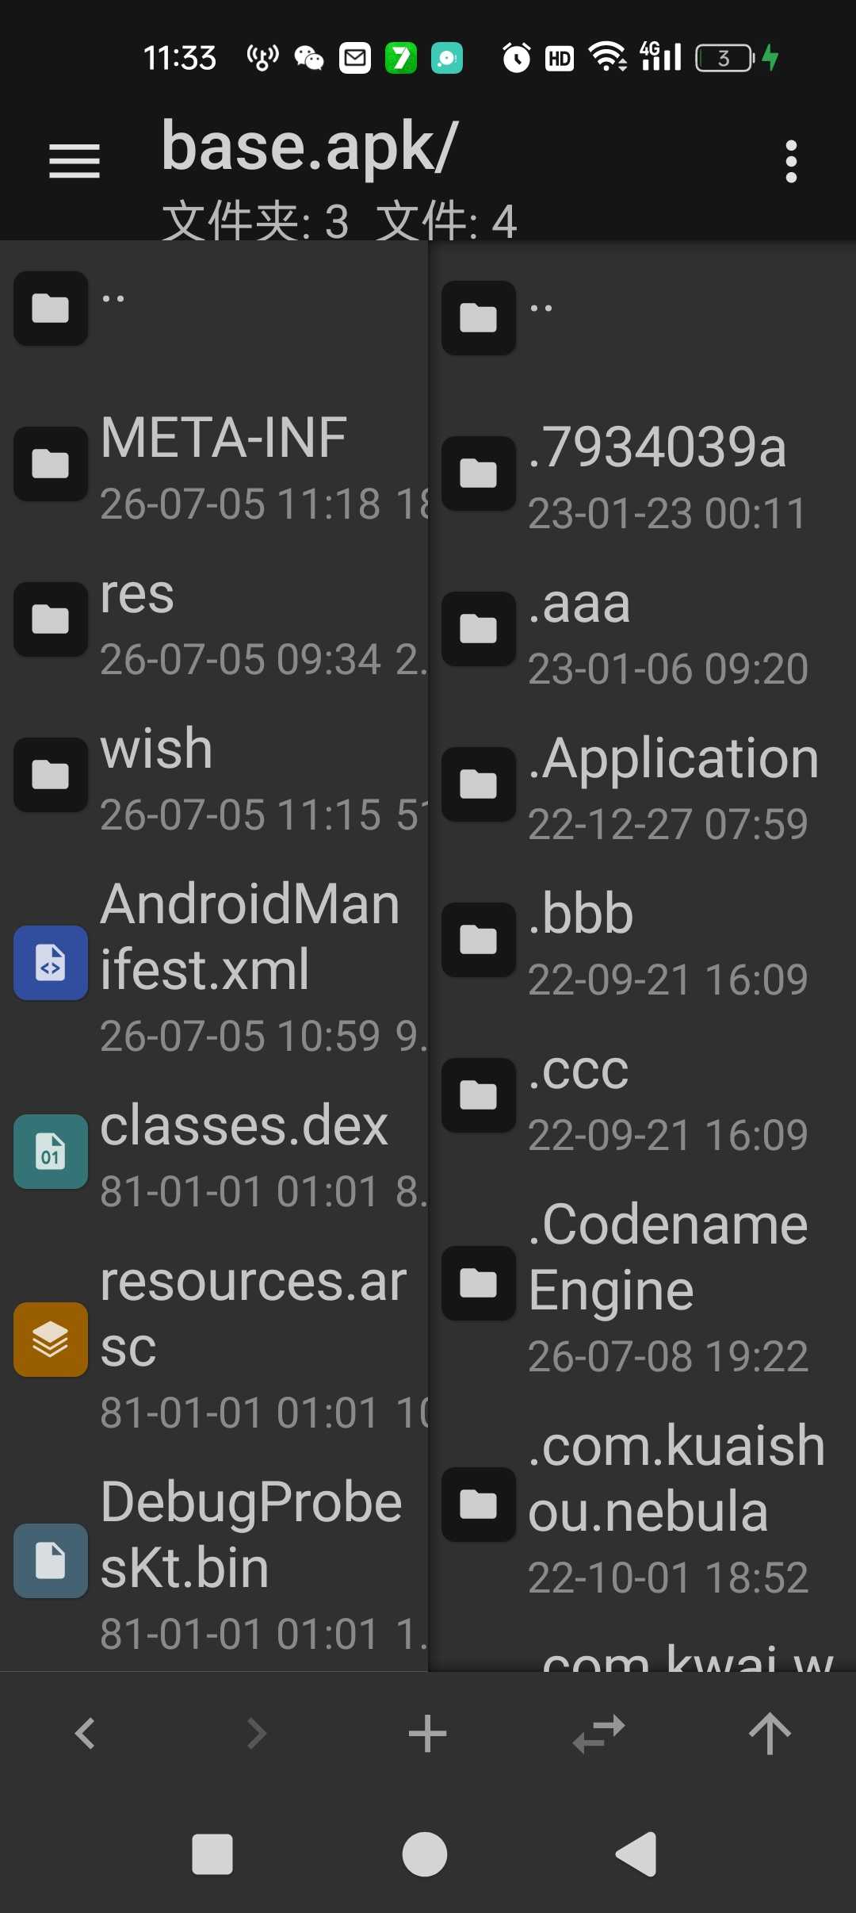Open the .com.kuaishou.nebula folder
Viewport: 856px width, 1913px height.
coord(643,1505)
